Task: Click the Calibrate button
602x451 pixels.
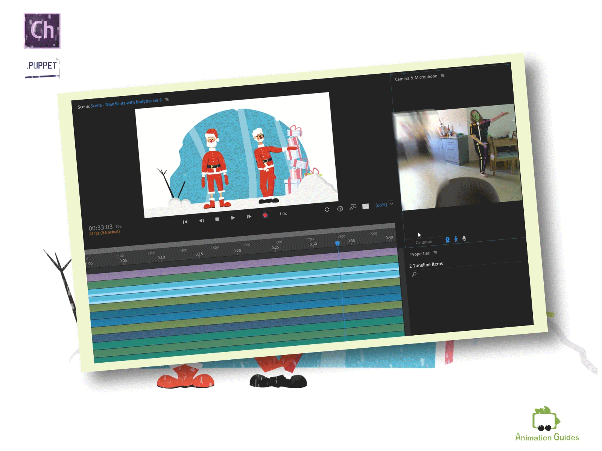Action: point(424,242)
